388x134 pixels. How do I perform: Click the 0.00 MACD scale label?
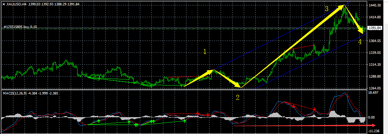(x=371, y=117)
